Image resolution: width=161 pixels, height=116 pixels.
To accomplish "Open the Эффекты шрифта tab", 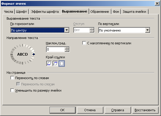I will (x=45, y=12).
